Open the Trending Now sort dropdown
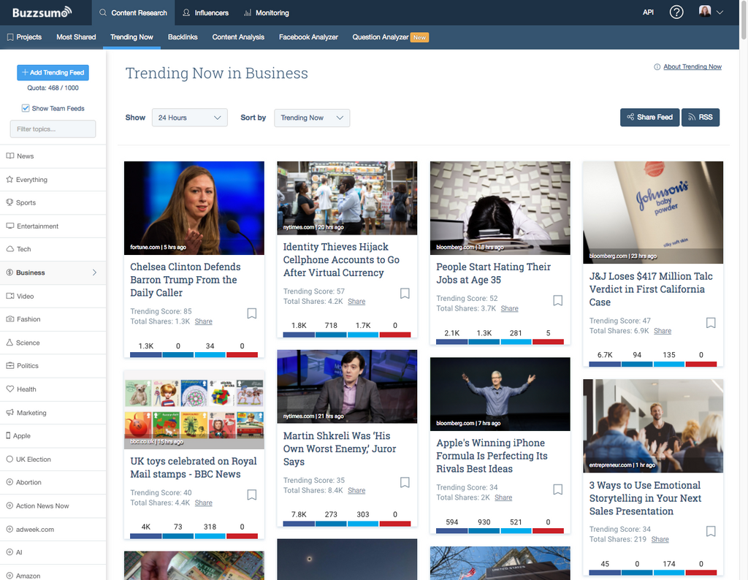This screenshot has width=748, height=580. coord(312,118)
